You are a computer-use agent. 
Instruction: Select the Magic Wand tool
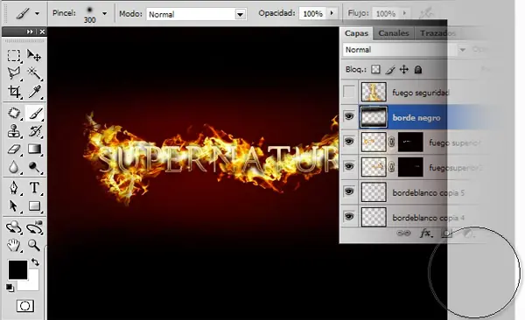click(34, 73)
